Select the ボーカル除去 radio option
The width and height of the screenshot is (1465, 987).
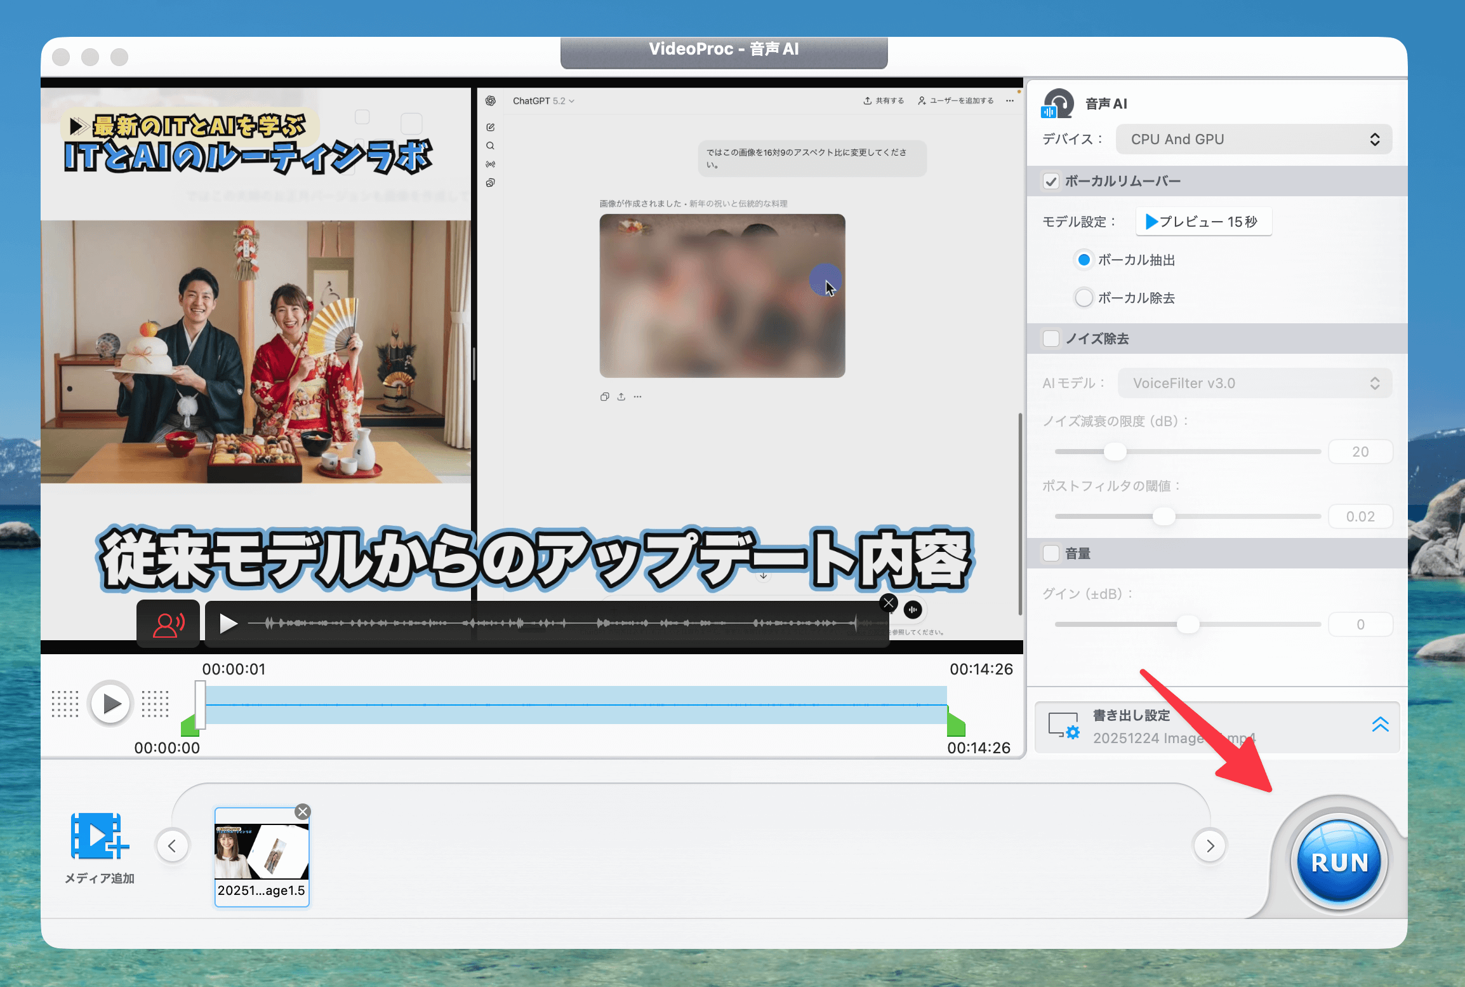click(1084, 298)
